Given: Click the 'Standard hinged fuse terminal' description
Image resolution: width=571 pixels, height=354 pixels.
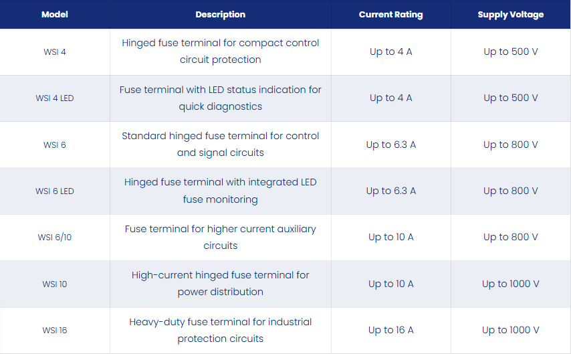Looking at the screenshot, I should pyautogui.click(x=221, y=145).
